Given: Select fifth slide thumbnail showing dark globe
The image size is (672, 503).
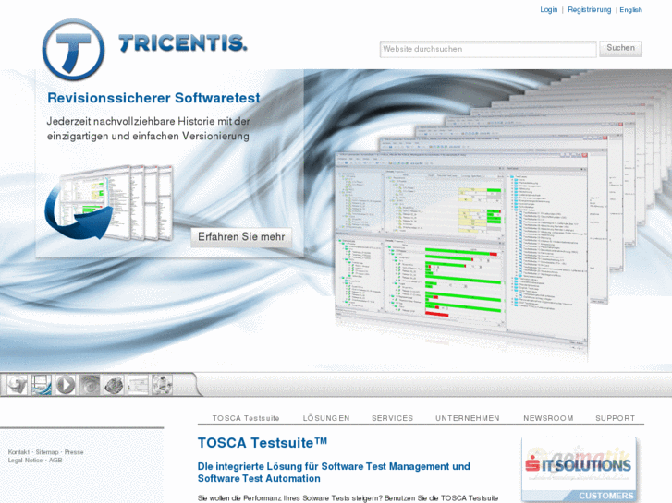Looking at the screenshot, I should coord(114,385).
